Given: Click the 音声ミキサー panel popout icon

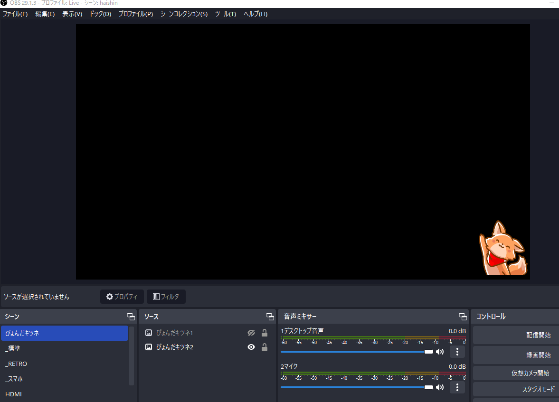Looking at the screenshot, I should point(463,317).
